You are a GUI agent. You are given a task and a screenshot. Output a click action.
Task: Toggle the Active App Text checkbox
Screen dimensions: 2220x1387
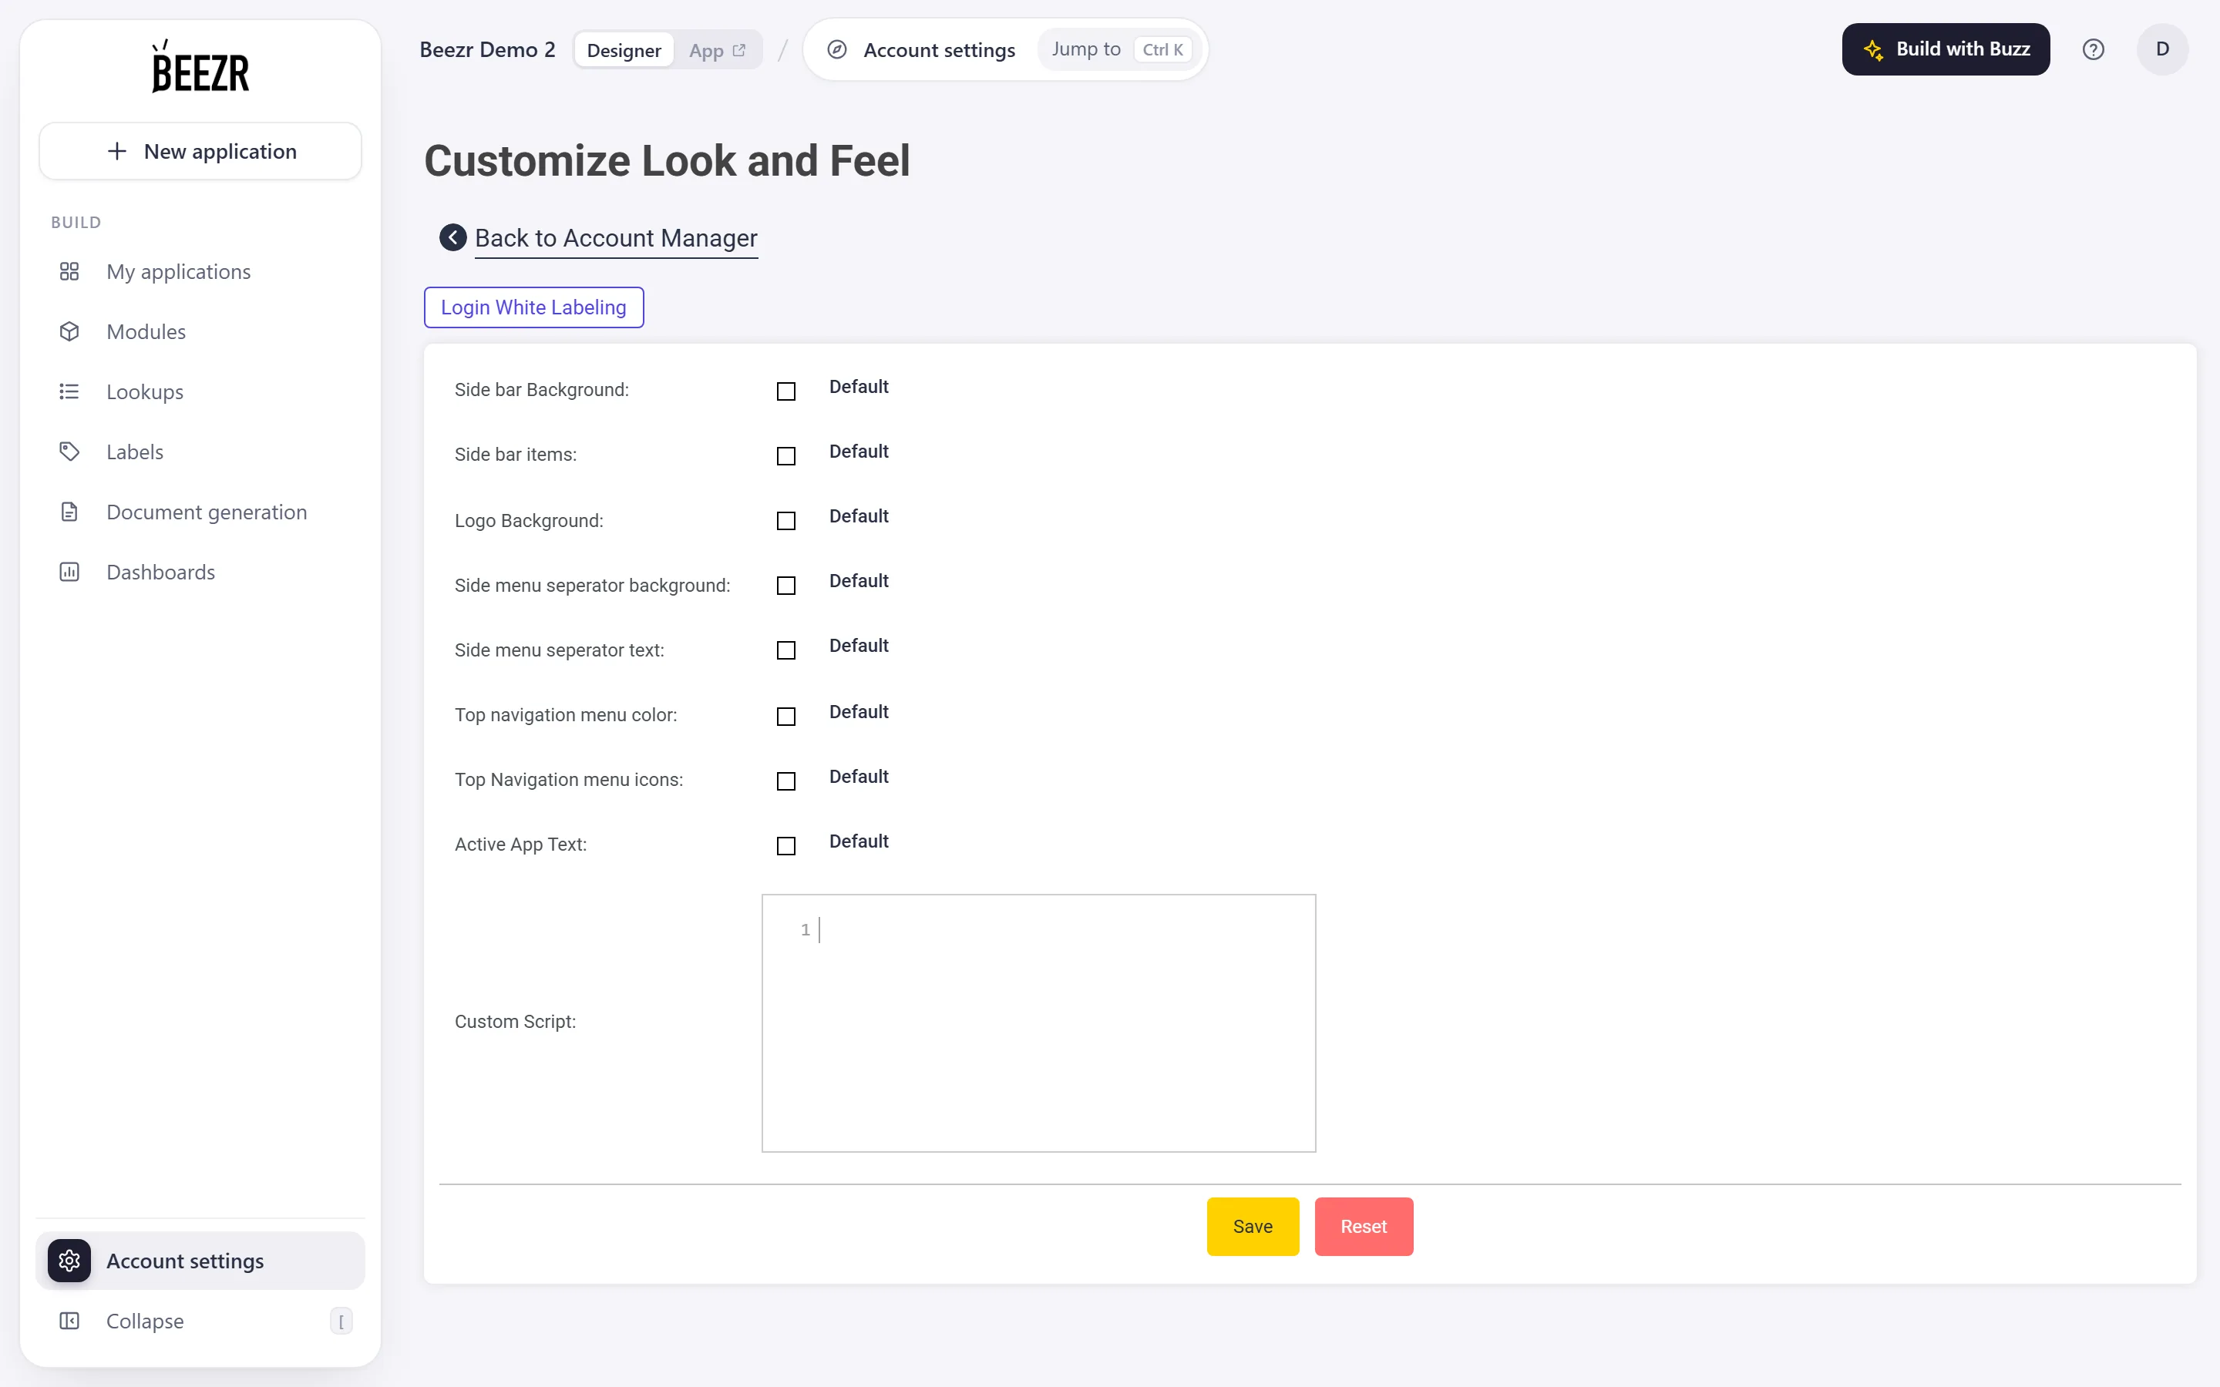[786, 846]
